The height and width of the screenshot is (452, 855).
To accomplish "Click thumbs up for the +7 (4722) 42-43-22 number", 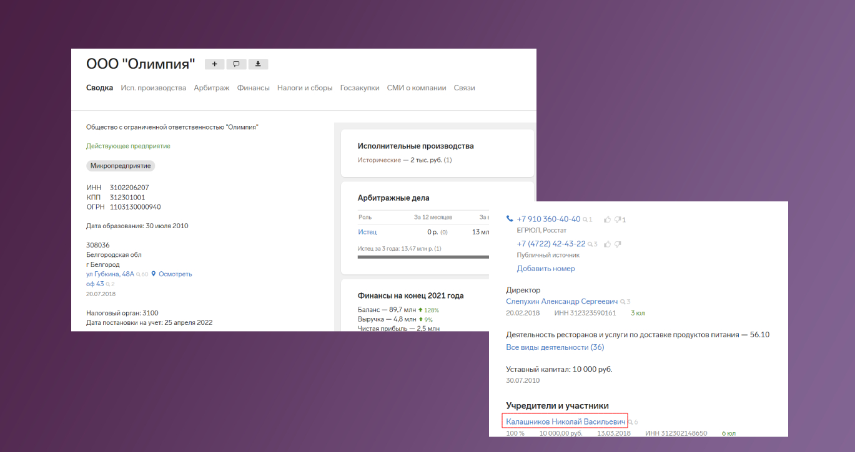I will click(607, 244).
